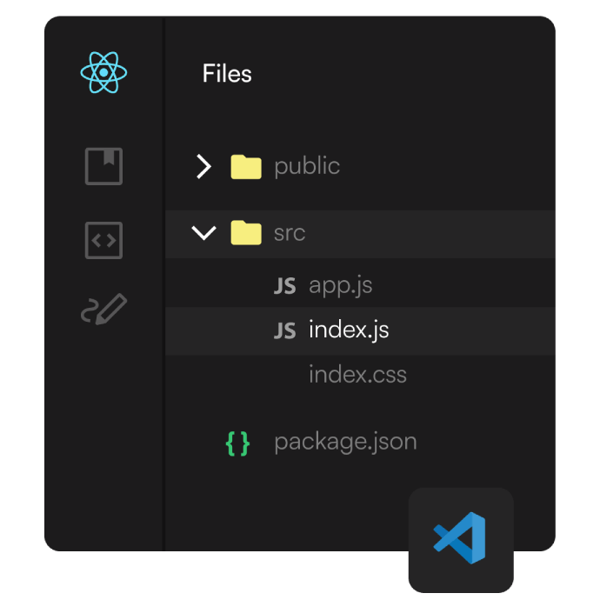Click the JS icon beside app.js

coord(284,286)
